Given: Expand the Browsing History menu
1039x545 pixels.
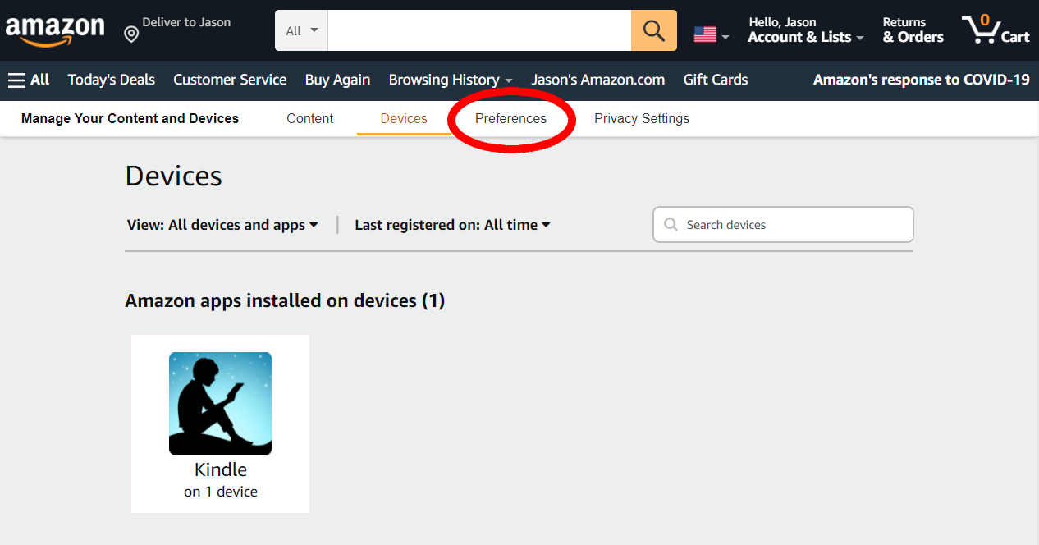Looking at the screenshot, I should click(450, 80).
